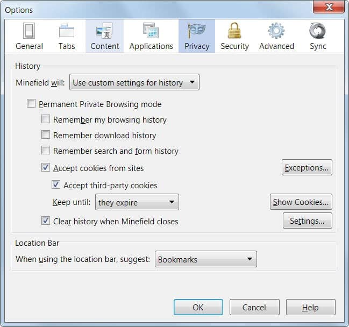Confirm with the OK button
Screen dimensions: 349x327
[198, 307]
